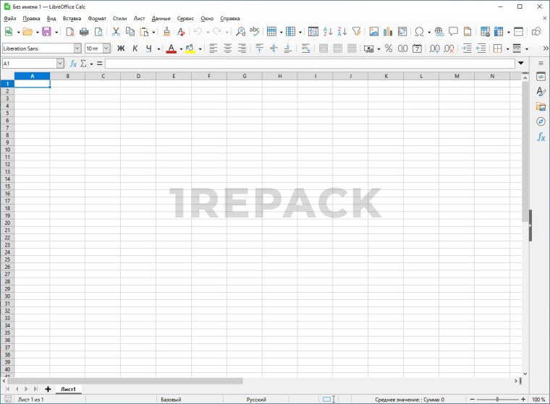This screenshot has width=550, height=404.
Task: Open the Вставка menu
Action: pyautogui.click(x=72, y=18)
